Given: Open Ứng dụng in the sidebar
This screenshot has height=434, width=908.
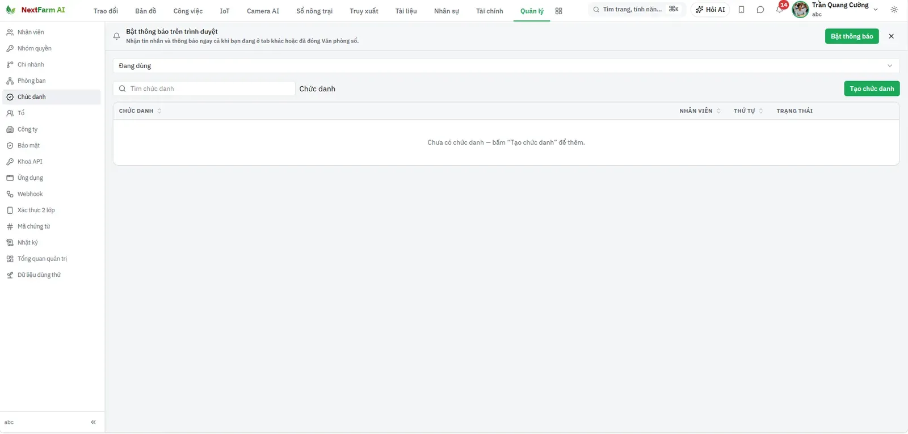Looking at the screenshot, I should pyautogui.click(x=52, y=178).
